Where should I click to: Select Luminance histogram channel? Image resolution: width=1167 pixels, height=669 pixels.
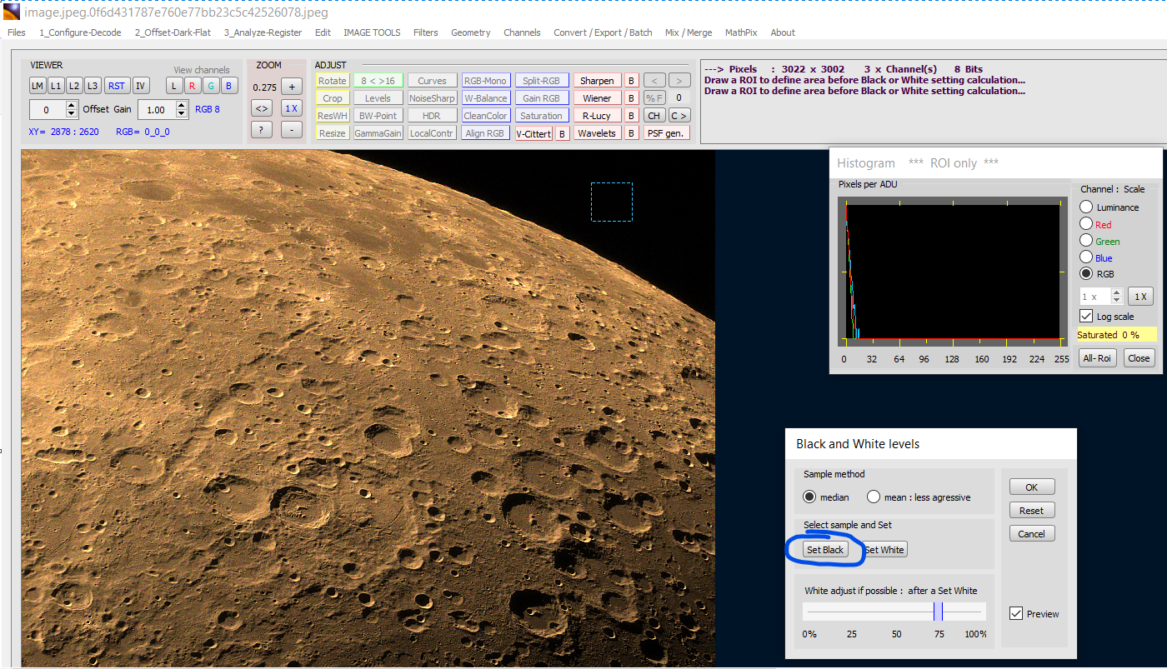click(x=1086, y=207)
